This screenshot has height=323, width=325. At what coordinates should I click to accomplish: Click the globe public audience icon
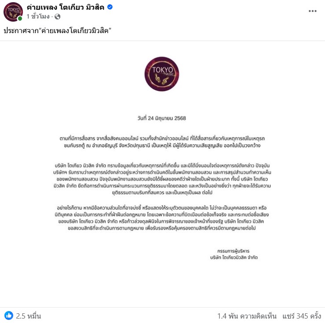57,17
